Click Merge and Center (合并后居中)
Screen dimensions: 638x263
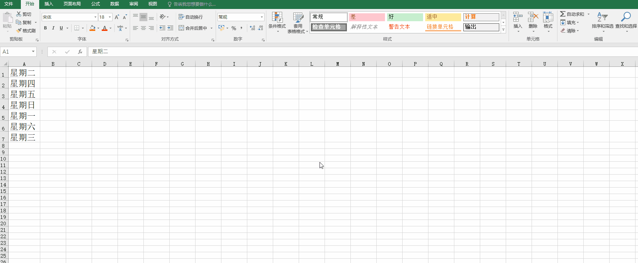point(193,28)
